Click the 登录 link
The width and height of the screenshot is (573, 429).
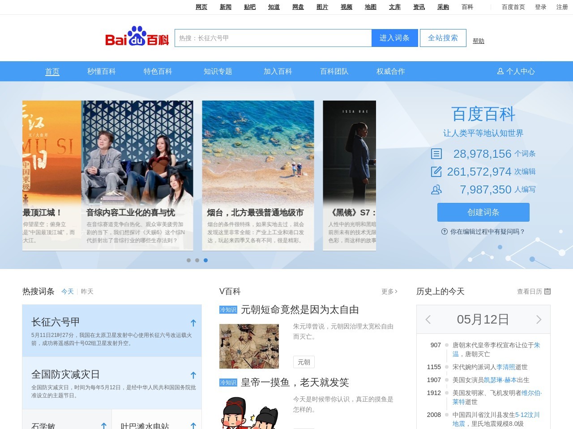[x=541, y=7]
